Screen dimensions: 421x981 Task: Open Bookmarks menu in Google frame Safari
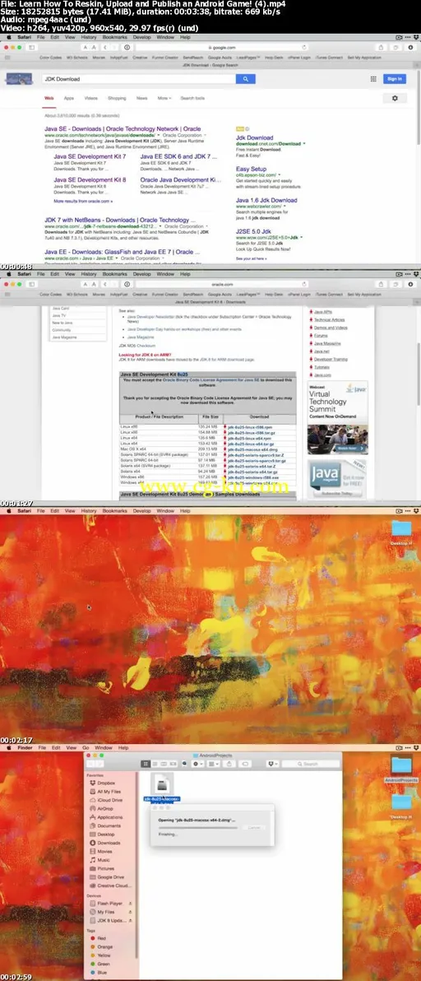point(115,38)
